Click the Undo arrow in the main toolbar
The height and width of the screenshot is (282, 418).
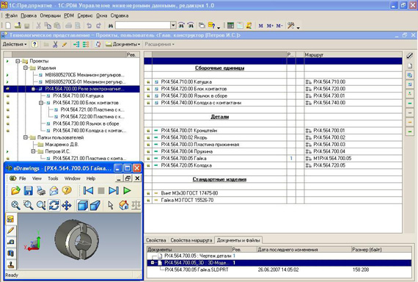pyautogui.click(x=89, y=26)
